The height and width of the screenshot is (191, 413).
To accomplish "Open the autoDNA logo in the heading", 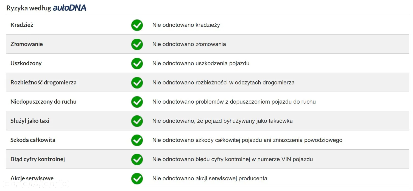I will tap(69, 8).
